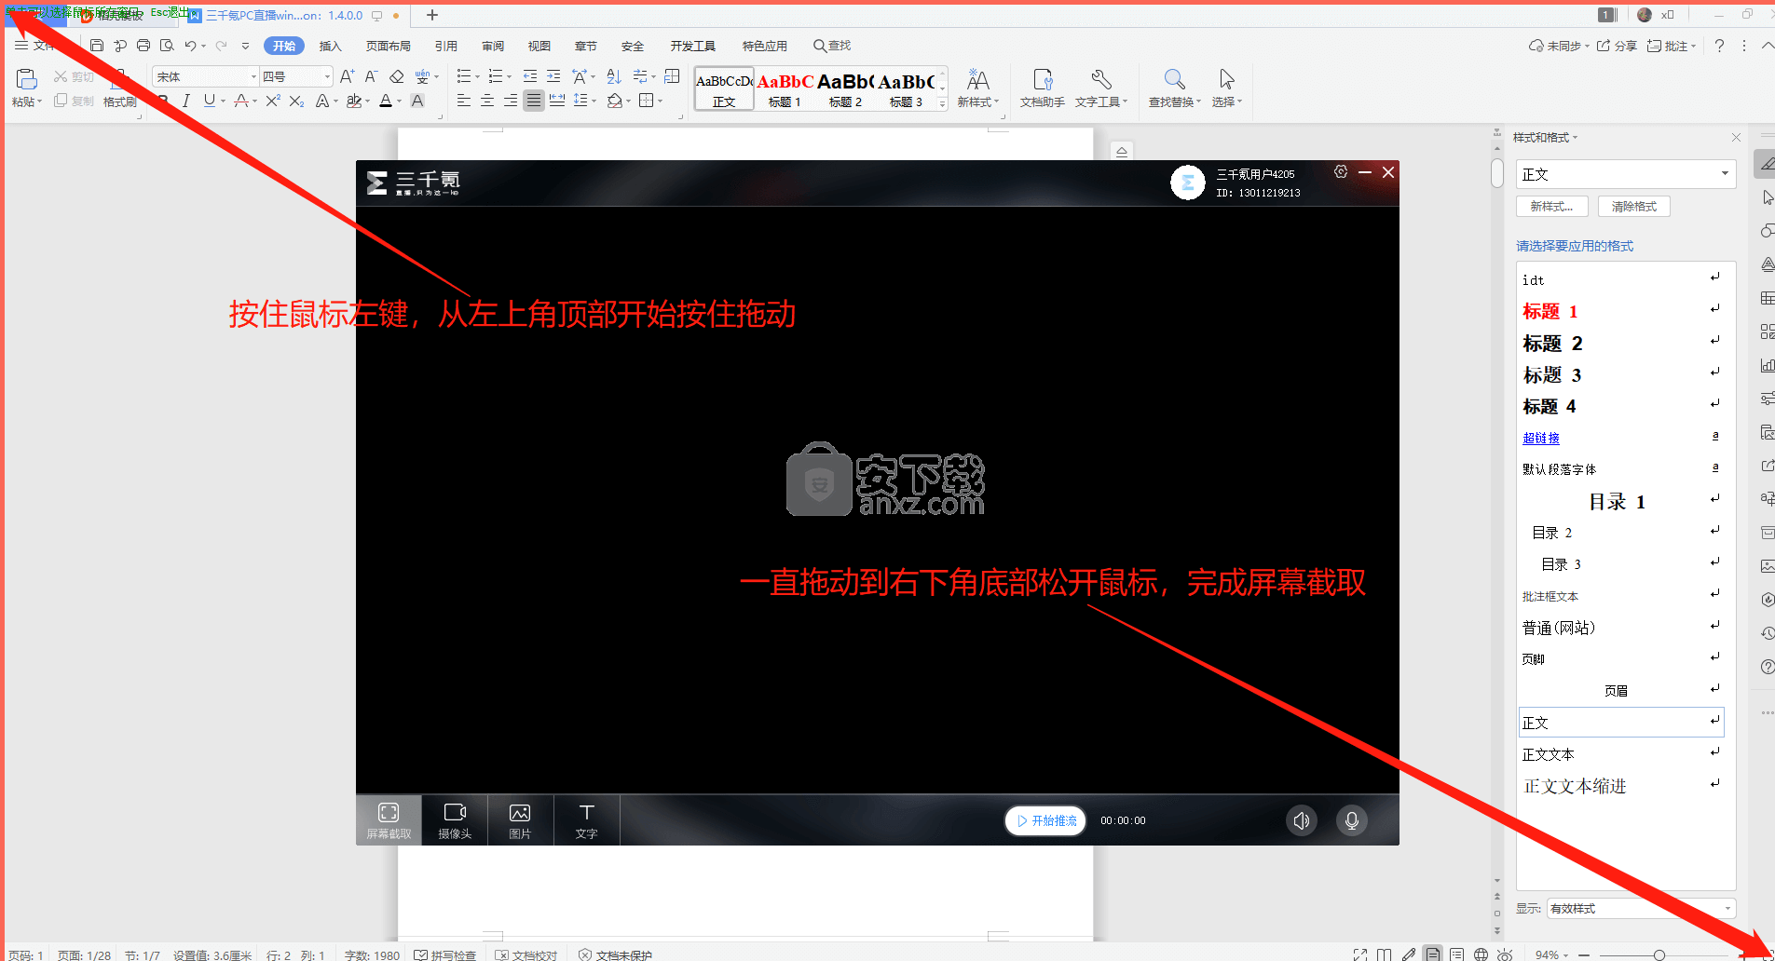
Task: Open the 页面布局 ribbon tab
Action: click(388, 46)
